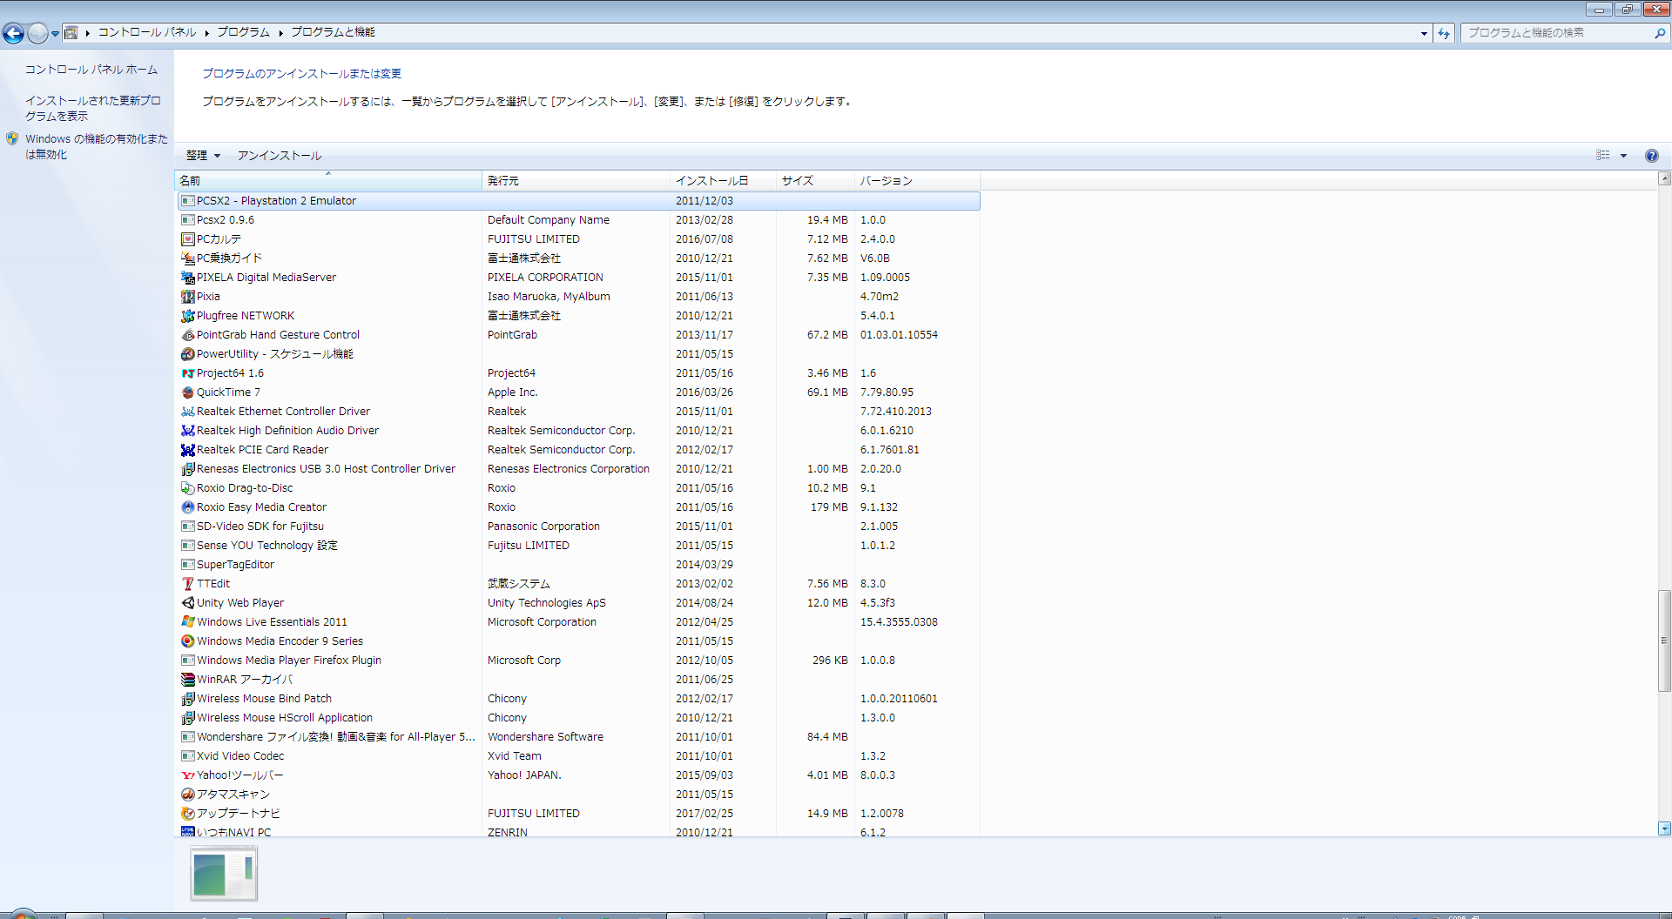The image size is (1672, 919).
Task: Open コントロール パネル ホーム link
Action: click(x=91, y=70)
